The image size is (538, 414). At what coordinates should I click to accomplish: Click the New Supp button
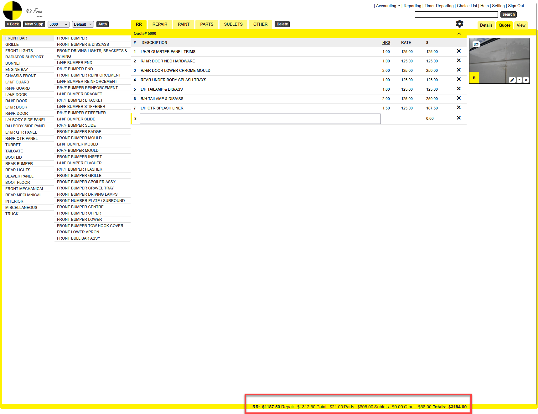pos(34,24)
